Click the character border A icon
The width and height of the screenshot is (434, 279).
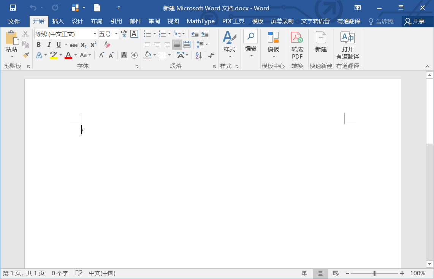tap(134, 34)
